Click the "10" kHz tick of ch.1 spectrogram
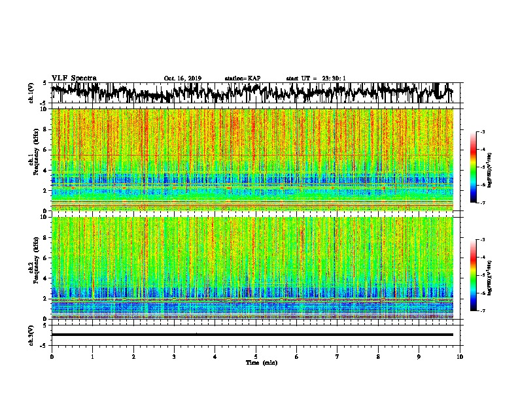This screenshot has width=518, height=400. [44, 109]
